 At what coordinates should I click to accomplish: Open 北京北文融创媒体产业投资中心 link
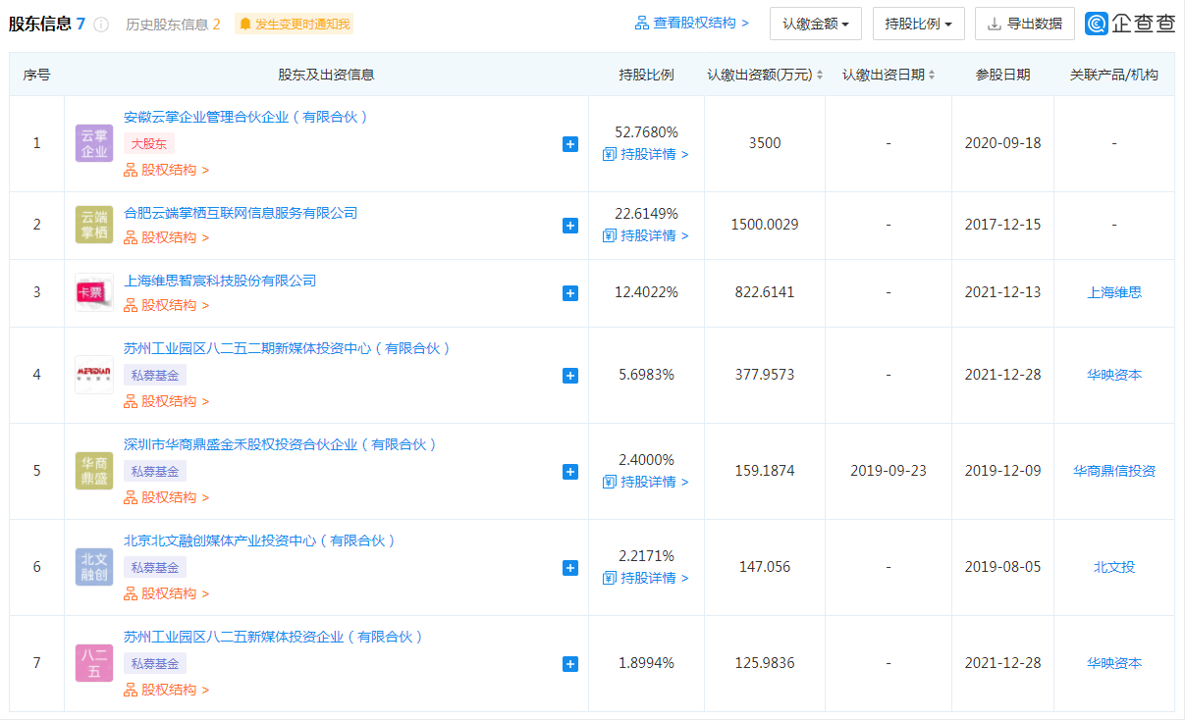(x=260, y=540)
